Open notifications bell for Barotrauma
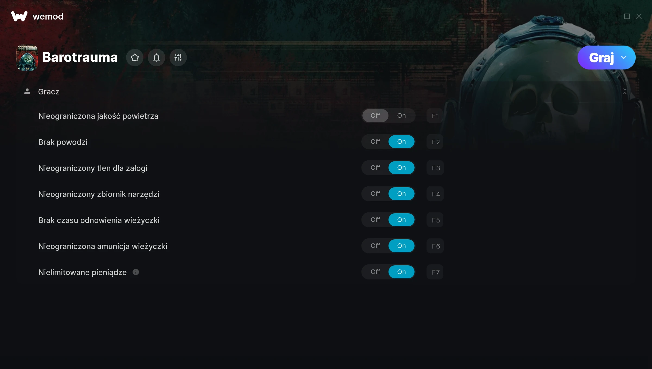 (x=156, y=58)
